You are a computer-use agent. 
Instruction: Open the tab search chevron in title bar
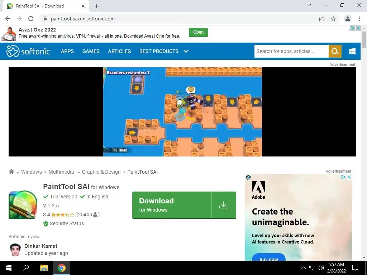pyautogui.click(x=309, y=5)
